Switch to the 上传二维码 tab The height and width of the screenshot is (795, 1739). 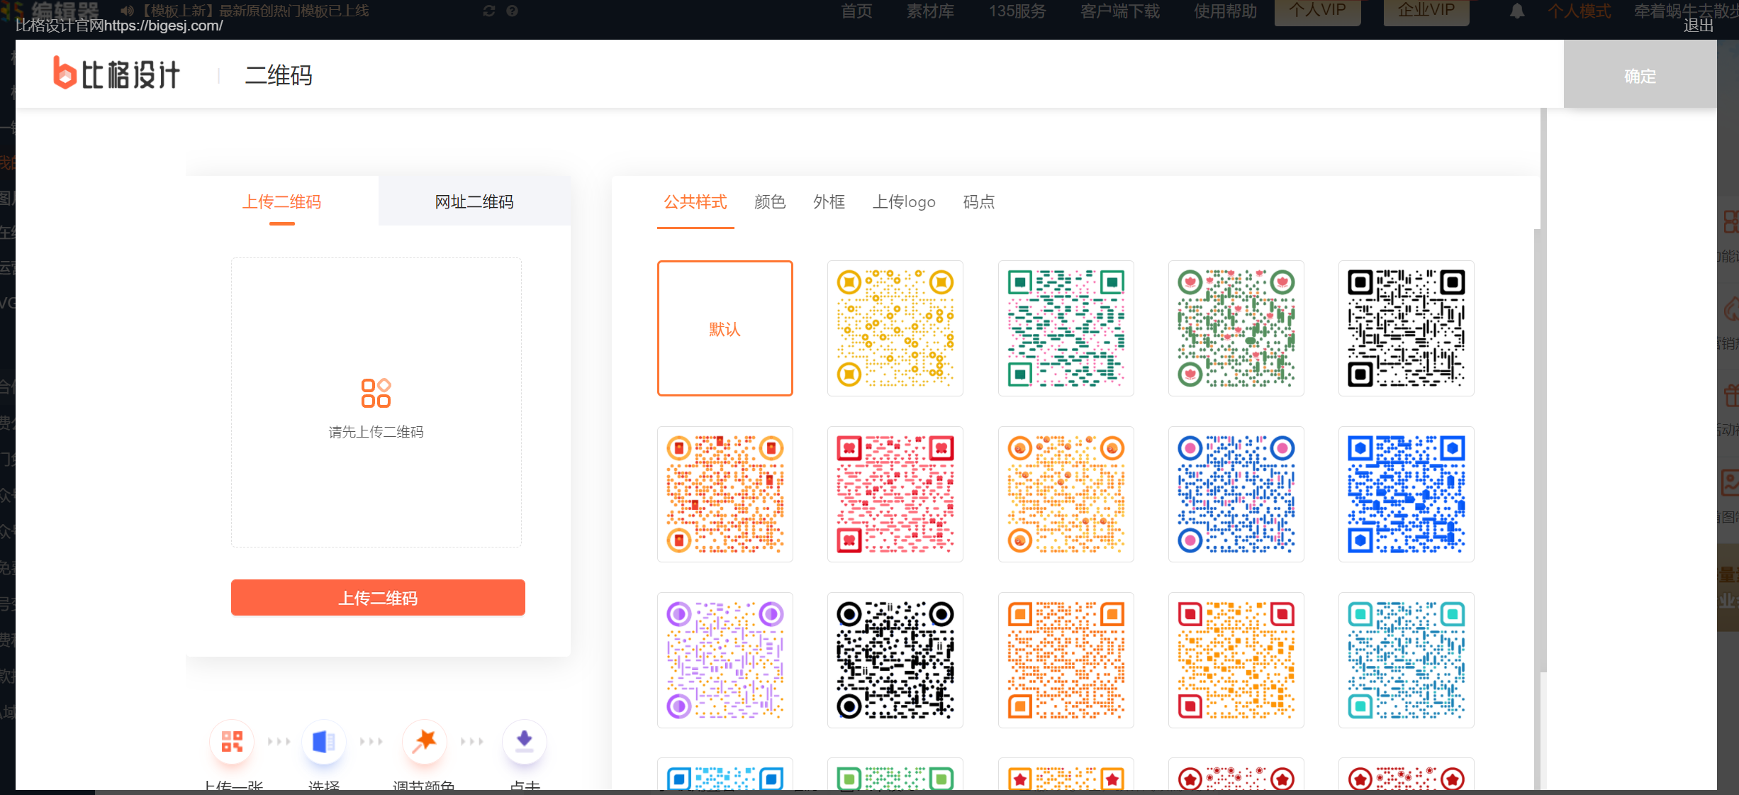[x=282, y=201]
